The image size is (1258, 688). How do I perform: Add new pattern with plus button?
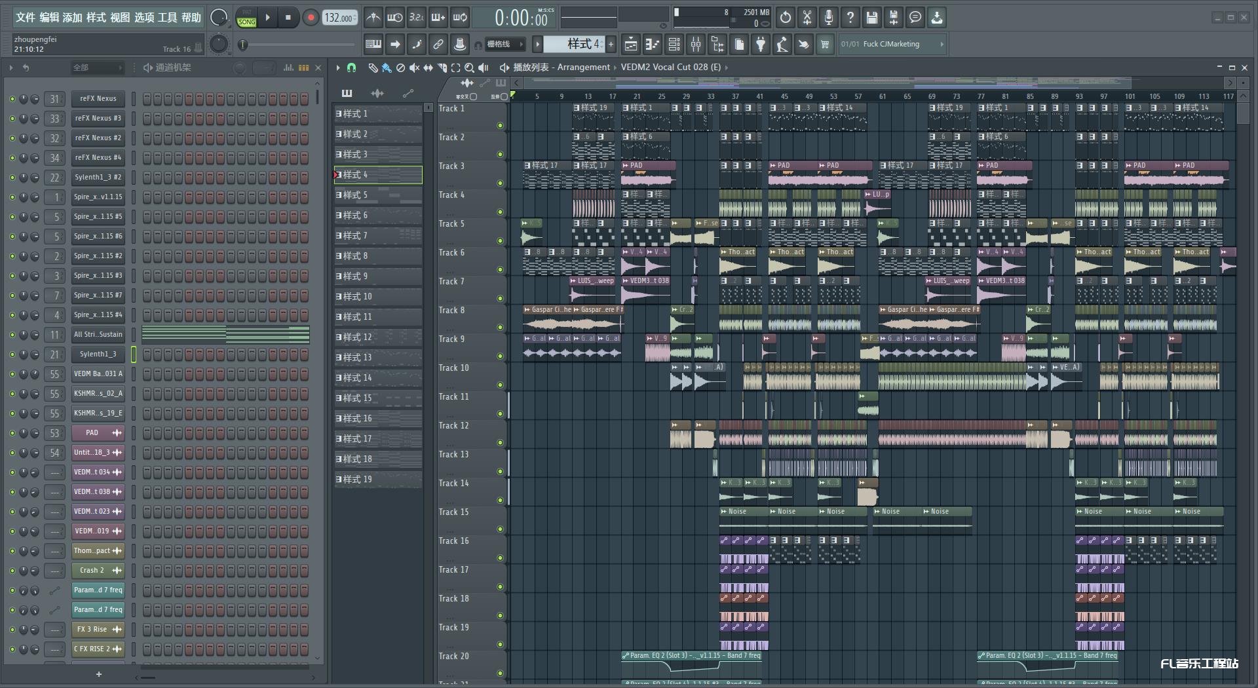click(611, 44)
